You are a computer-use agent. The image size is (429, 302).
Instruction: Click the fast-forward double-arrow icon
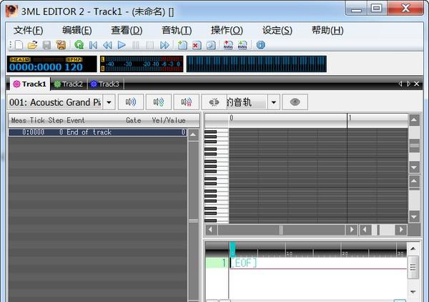click(x=164, y=44)
